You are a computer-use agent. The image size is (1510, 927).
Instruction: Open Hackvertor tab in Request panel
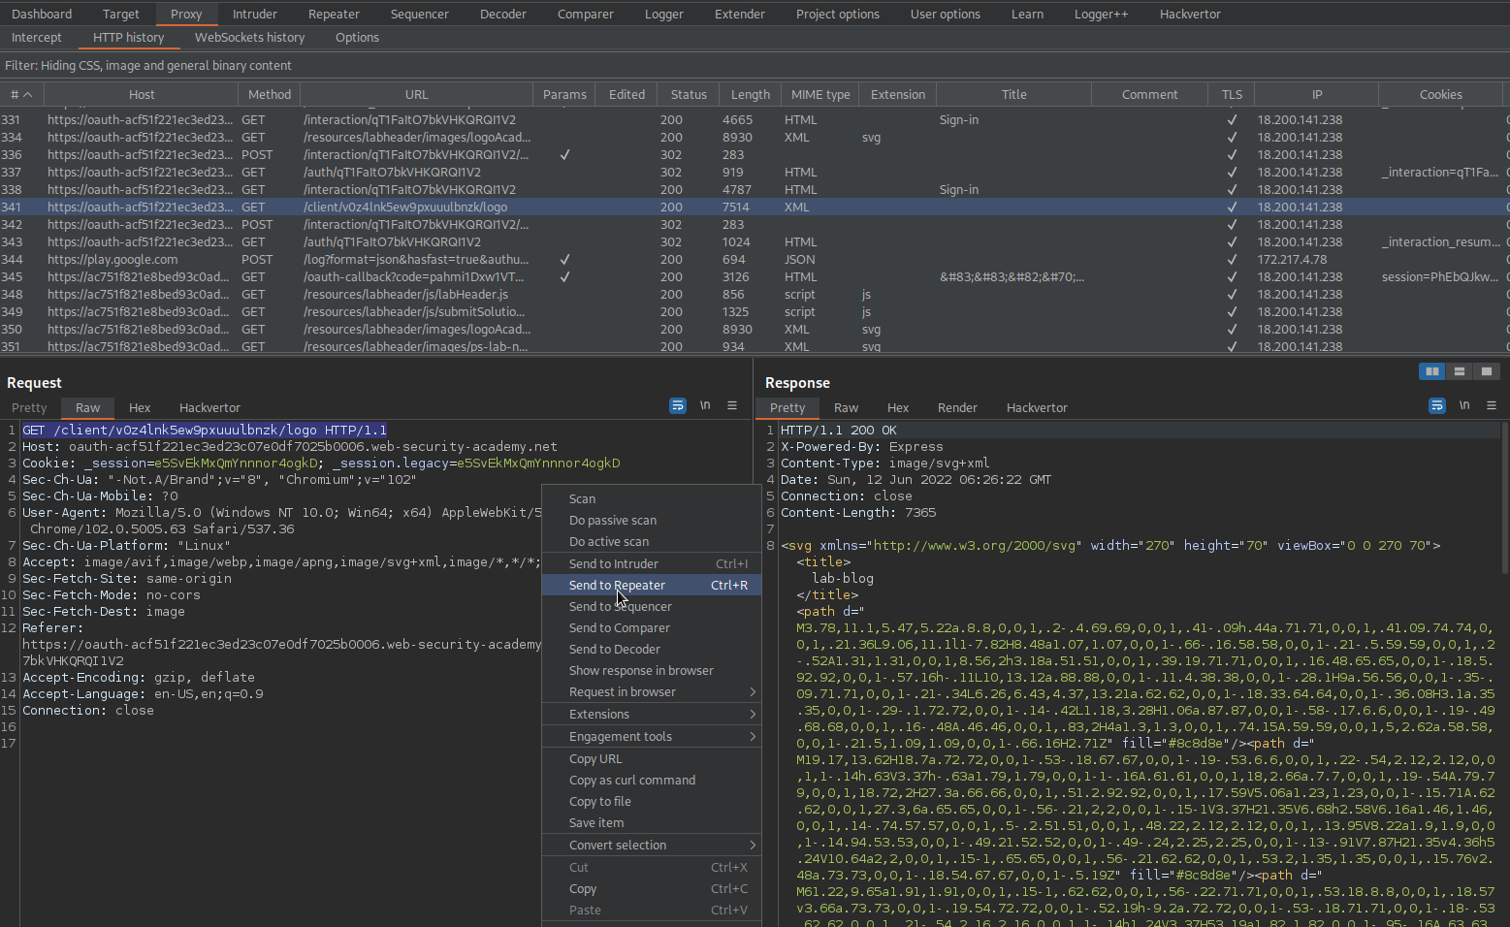pos(209,408)
